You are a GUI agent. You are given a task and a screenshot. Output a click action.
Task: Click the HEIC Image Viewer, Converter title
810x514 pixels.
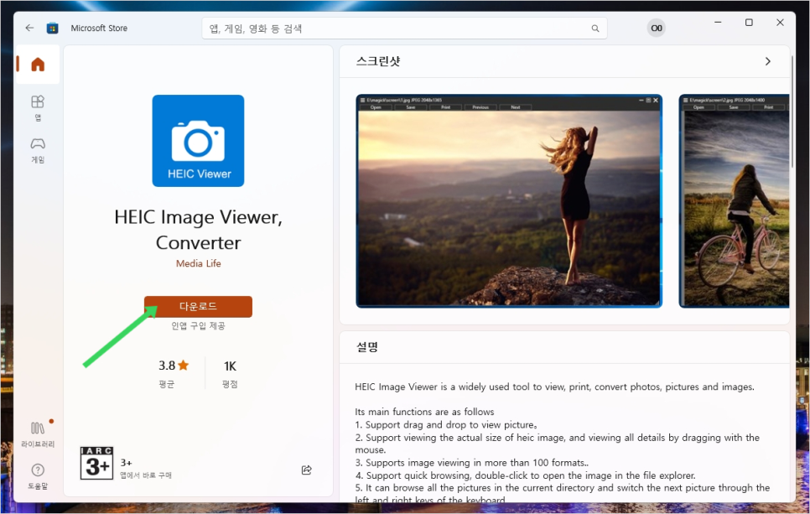point(199,230)
